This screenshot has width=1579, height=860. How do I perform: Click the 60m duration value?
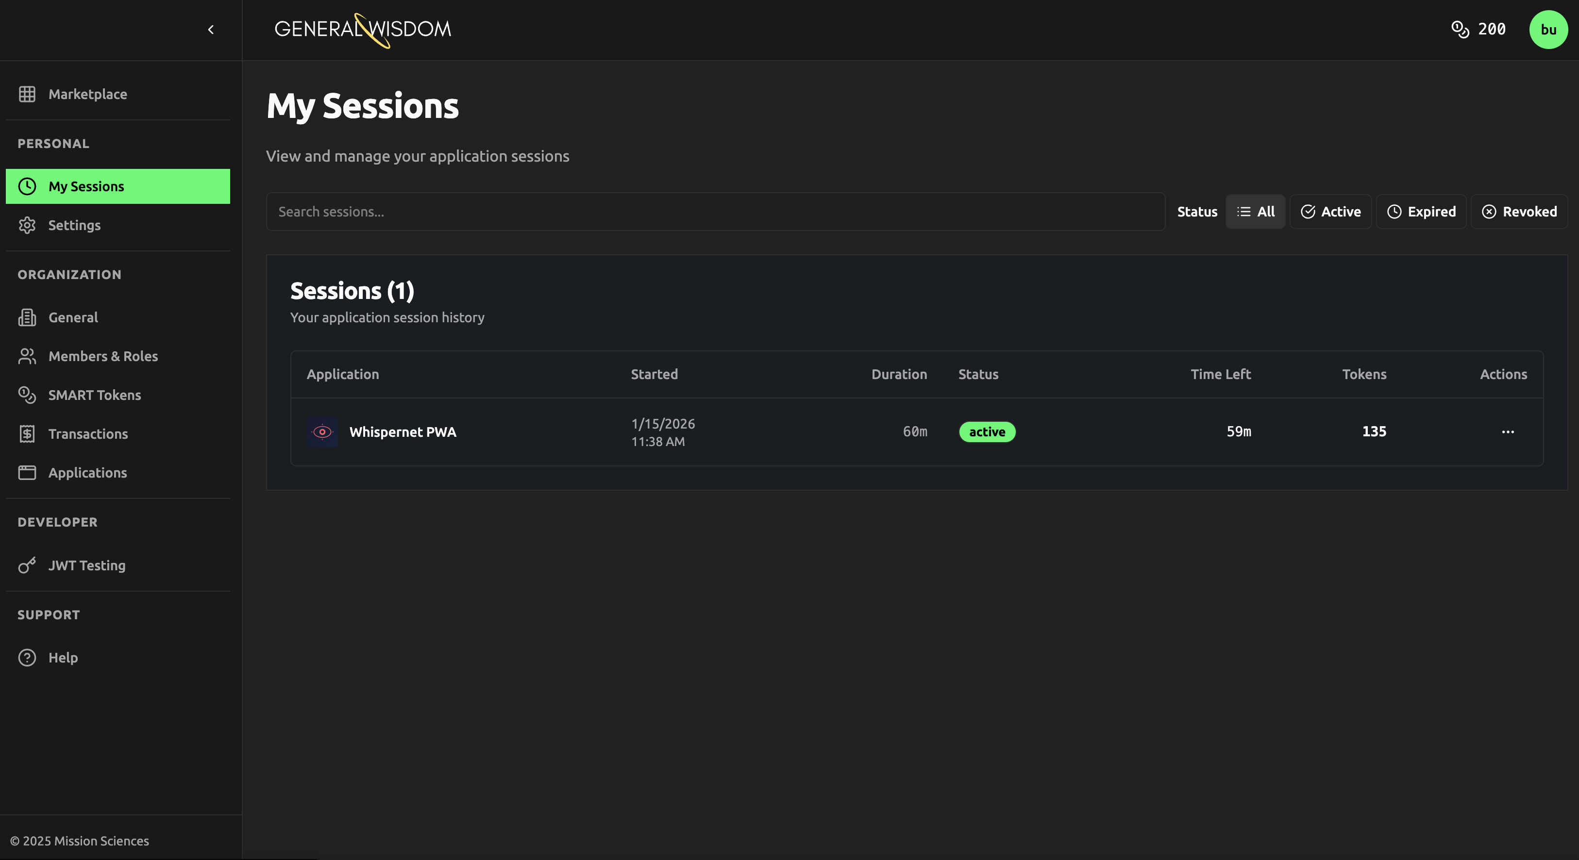point(915,432)
